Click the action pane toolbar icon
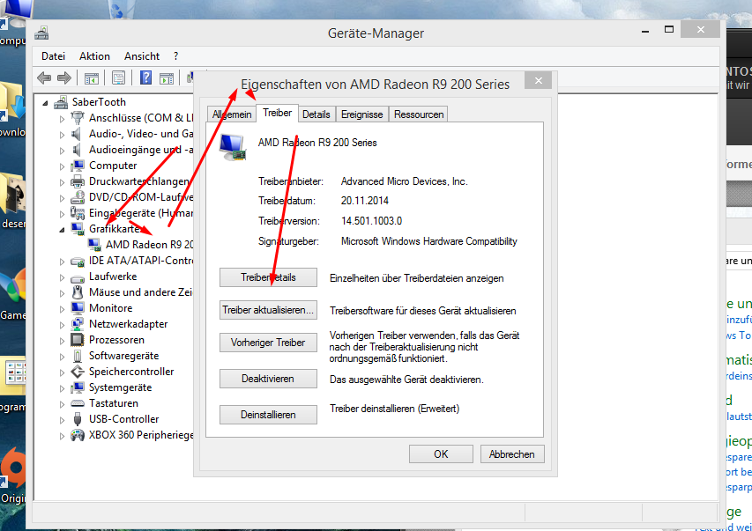The width and height of the screenshot is (752, 531). pyautogui.click(x=167, y=77)
